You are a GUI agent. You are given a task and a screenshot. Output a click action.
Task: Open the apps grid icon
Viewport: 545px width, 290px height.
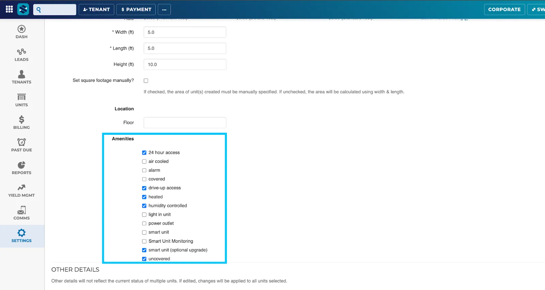point(9,9)
